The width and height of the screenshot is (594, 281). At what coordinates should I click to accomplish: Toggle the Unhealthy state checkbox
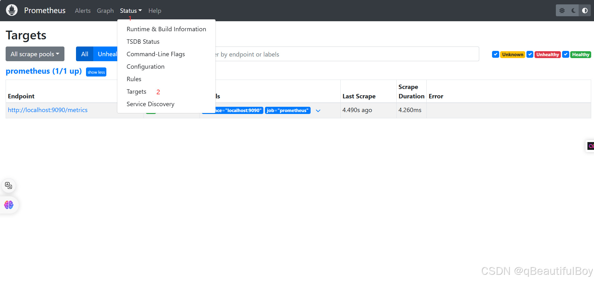pos(530,54)
